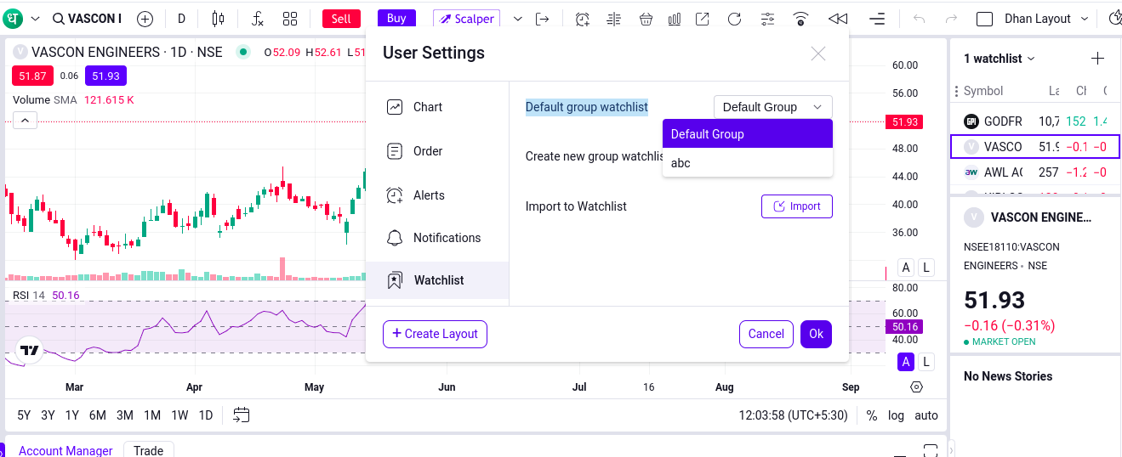Open the indicator templates grid icon
The height and width of the screenshot is (457, 1122).
pyautogui.click(x=290, y=19)
